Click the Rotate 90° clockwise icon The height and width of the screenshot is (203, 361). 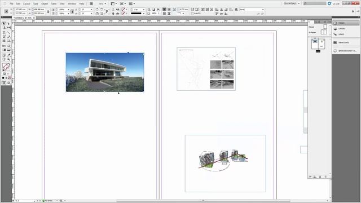[97, 10]
